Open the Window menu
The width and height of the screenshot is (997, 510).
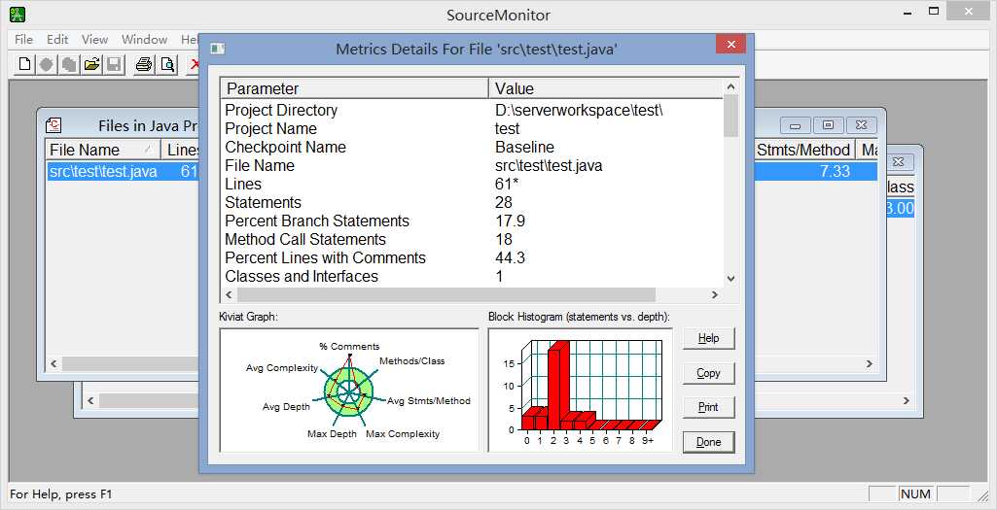(x=144, y=40)
